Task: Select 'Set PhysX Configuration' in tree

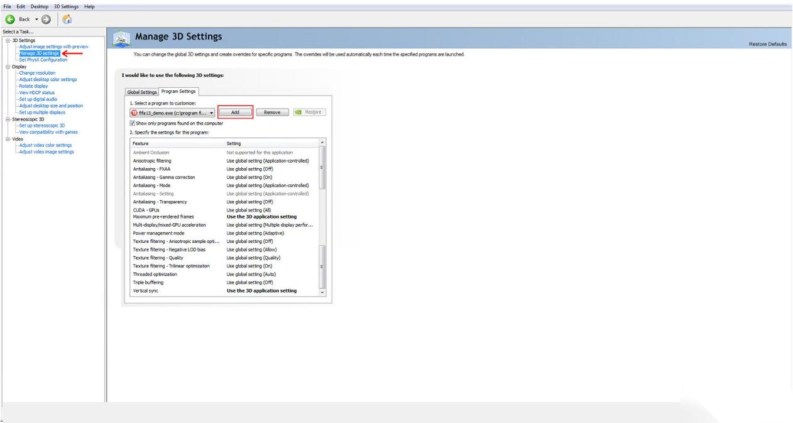Action: click(43, 60)
